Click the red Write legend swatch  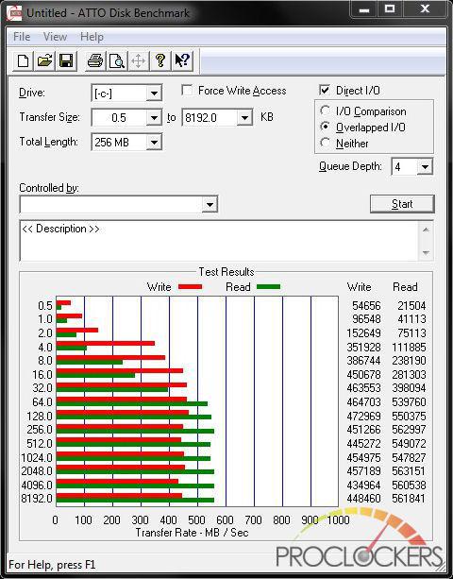[x=190, y=286]
